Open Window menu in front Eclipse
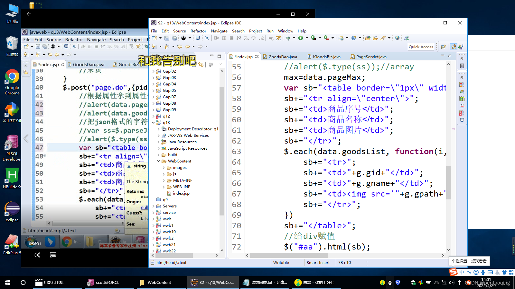This screenshot has height=289, width=515. coord(286,31)
